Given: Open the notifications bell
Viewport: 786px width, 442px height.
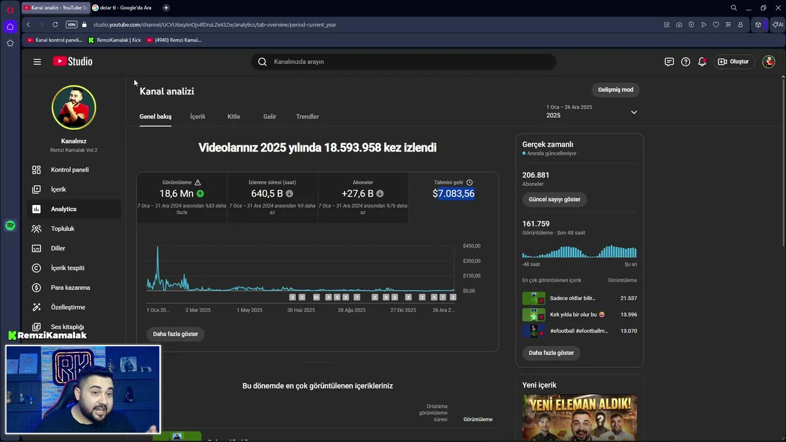Looking at the screenshot, I should tap(702, 61).
